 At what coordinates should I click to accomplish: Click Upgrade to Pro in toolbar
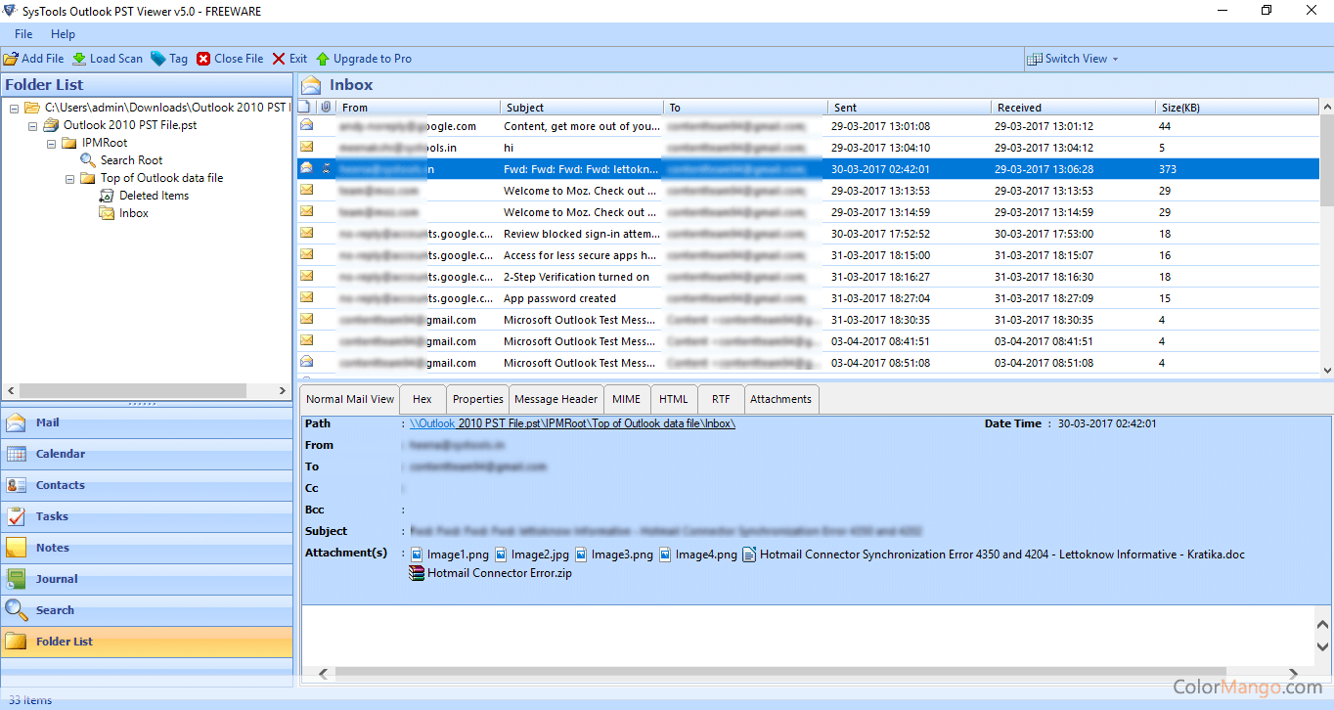point(363,59)
